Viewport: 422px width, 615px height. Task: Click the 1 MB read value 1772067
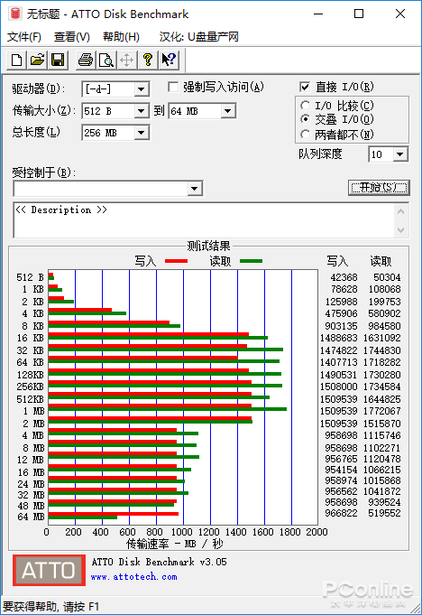[x=382, y=411]
